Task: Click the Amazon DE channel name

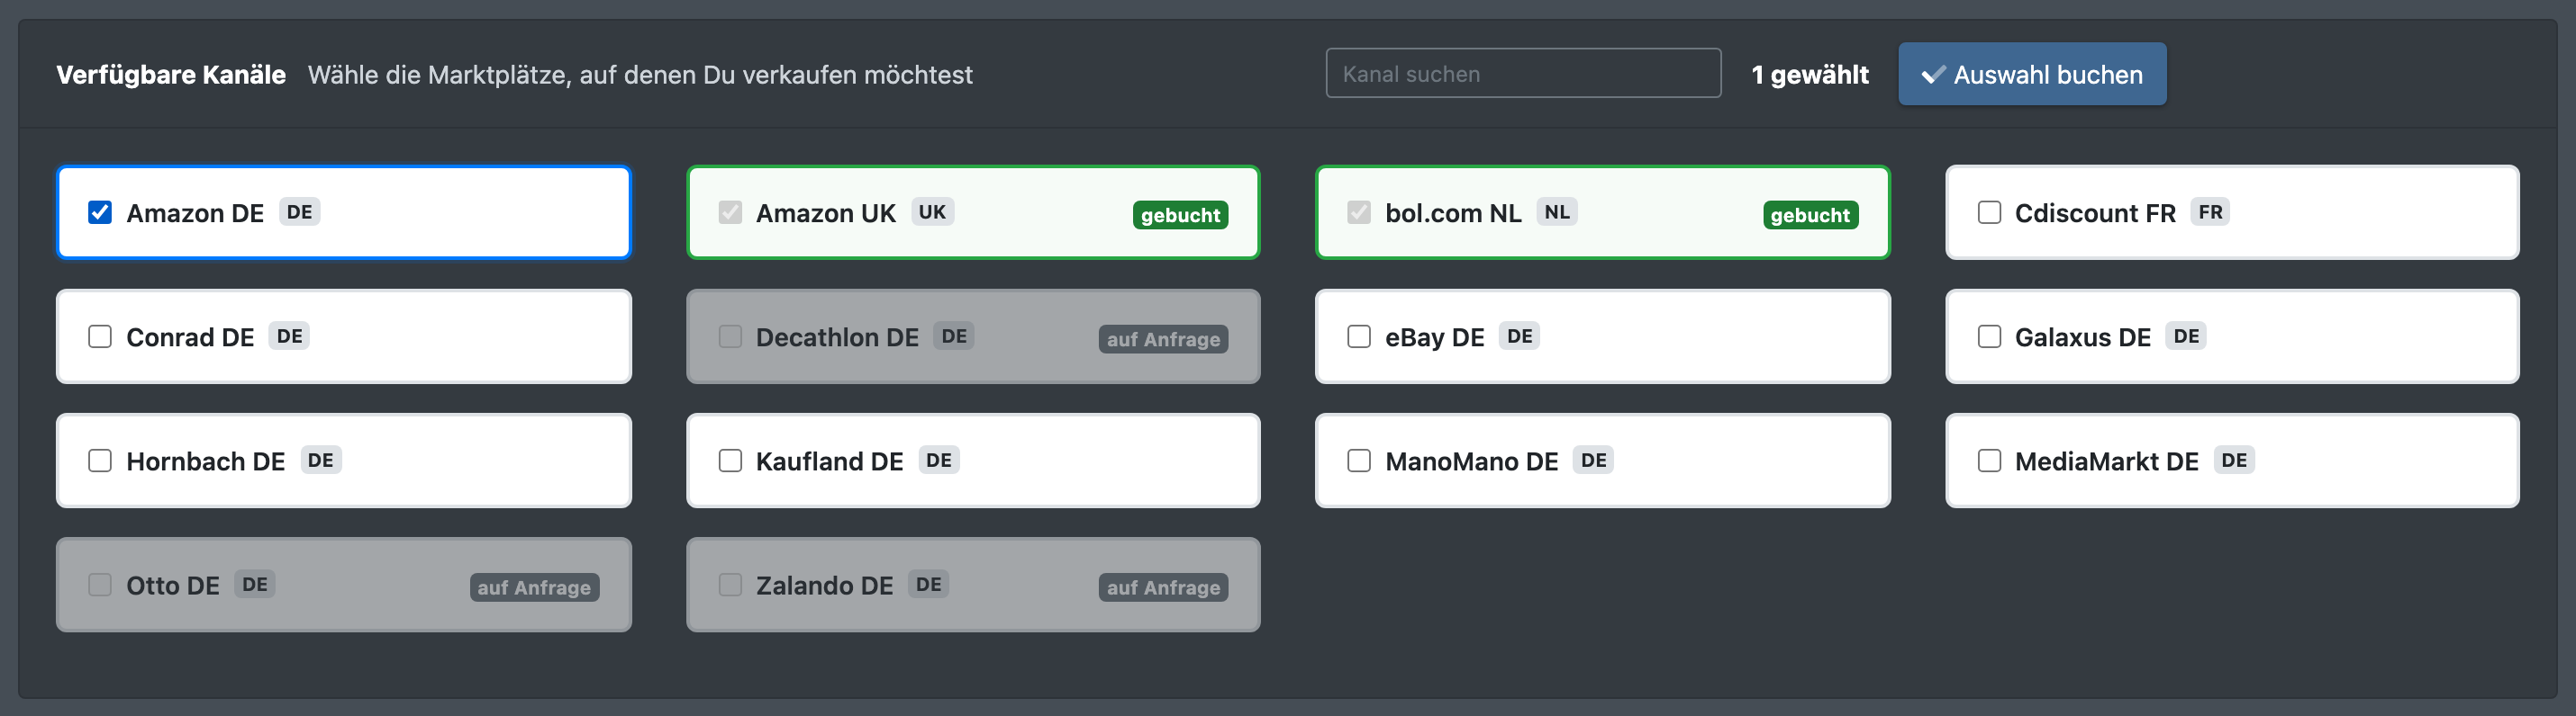Action: [x=195, y=214]
